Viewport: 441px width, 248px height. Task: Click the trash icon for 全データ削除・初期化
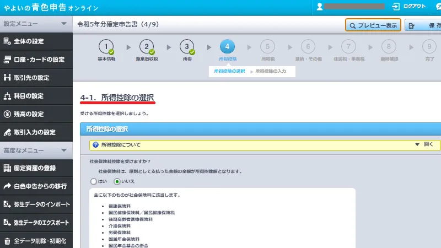[7, 241]
